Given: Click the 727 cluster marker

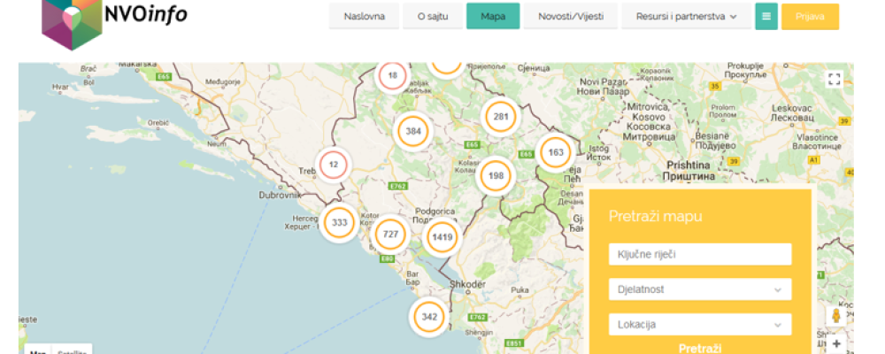Looking at the screenshot, I should [x=389, y=234].
